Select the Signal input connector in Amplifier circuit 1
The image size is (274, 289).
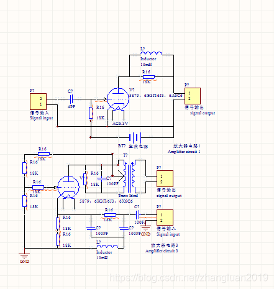pos(38,101)
